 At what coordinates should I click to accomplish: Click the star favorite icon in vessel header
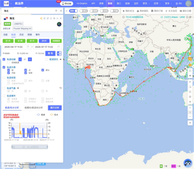coord(51,18)
